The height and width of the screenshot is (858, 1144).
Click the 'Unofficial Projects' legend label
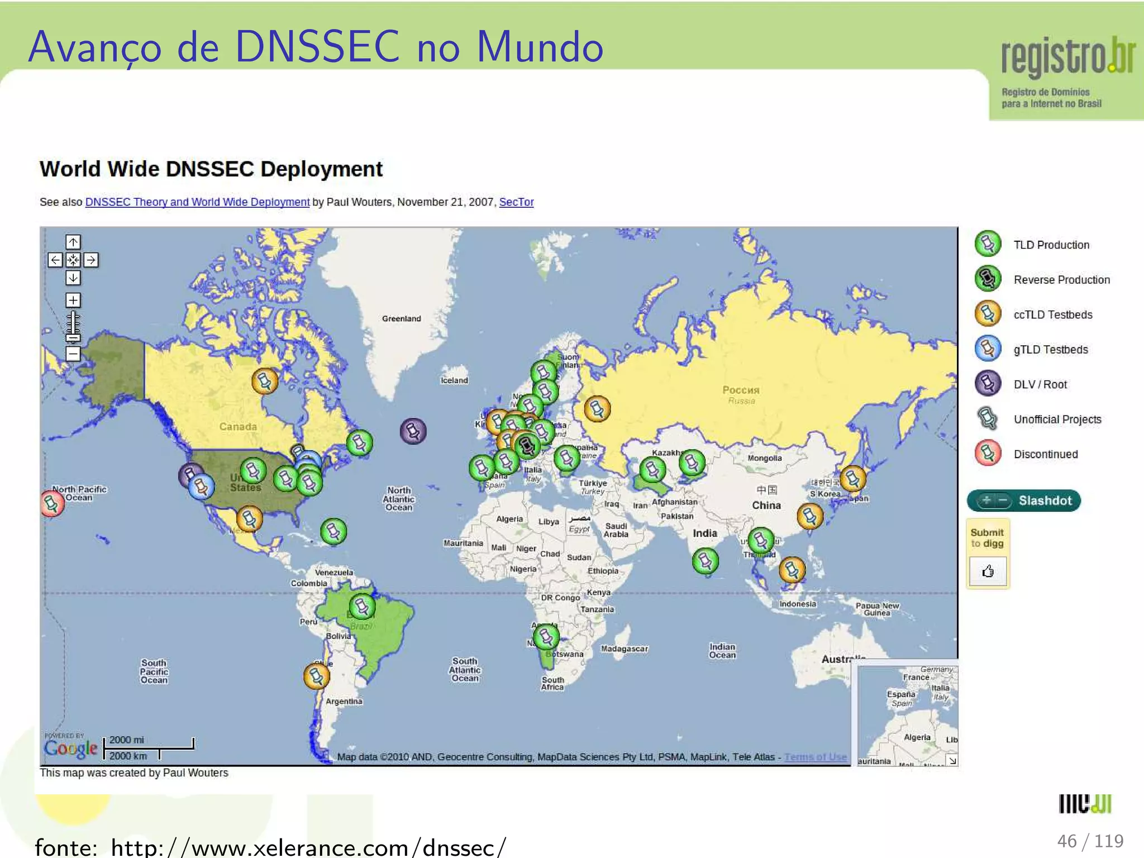click(1057, 420)
